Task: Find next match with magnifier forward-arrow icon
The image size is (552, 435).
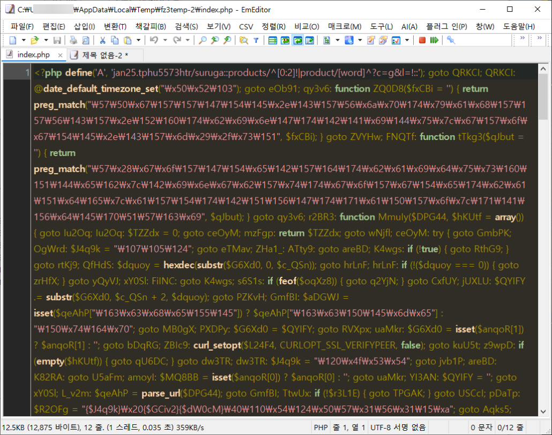Action: click(x=227, y=40)
